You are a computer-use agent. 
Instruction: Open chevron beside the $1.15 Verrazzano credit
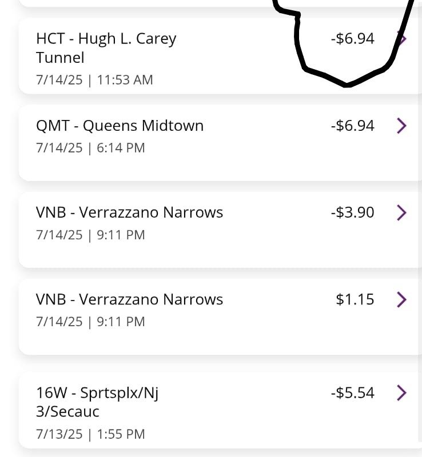pos(401,299)
